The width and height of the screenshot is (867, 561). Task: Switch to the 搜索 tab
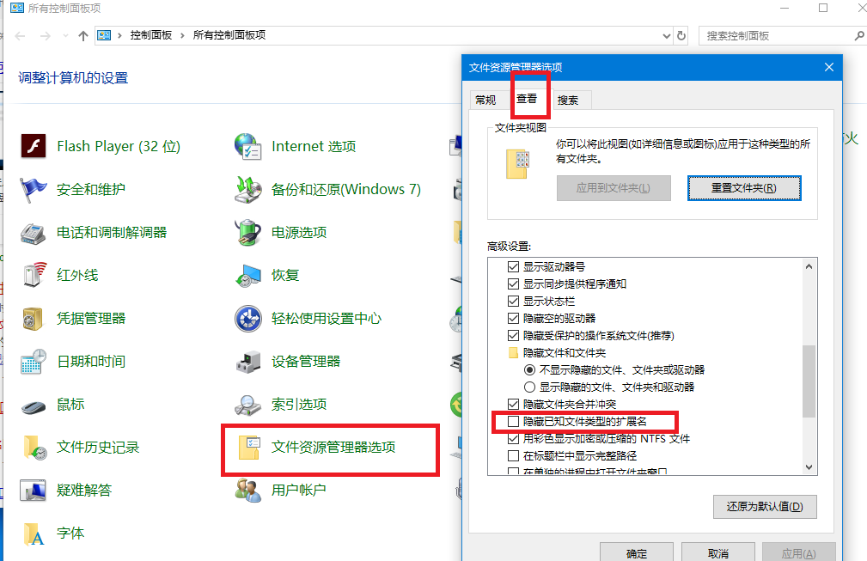(x=568, y=100)
